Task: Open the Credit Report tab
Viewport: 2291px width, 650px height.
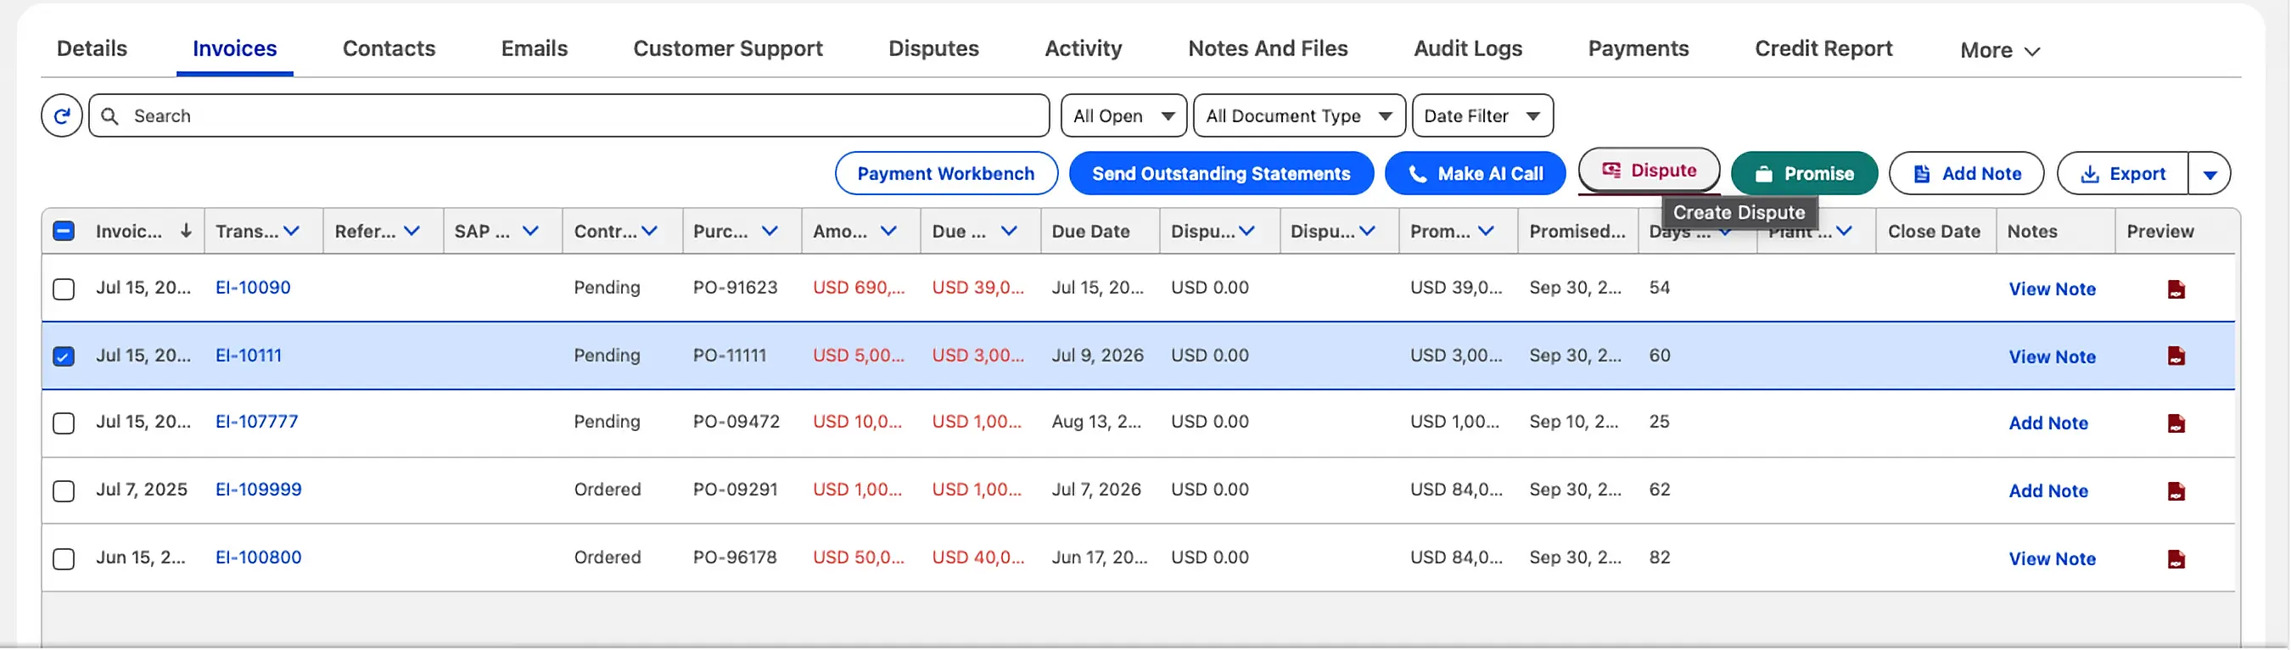Action: click(1823, 49)
